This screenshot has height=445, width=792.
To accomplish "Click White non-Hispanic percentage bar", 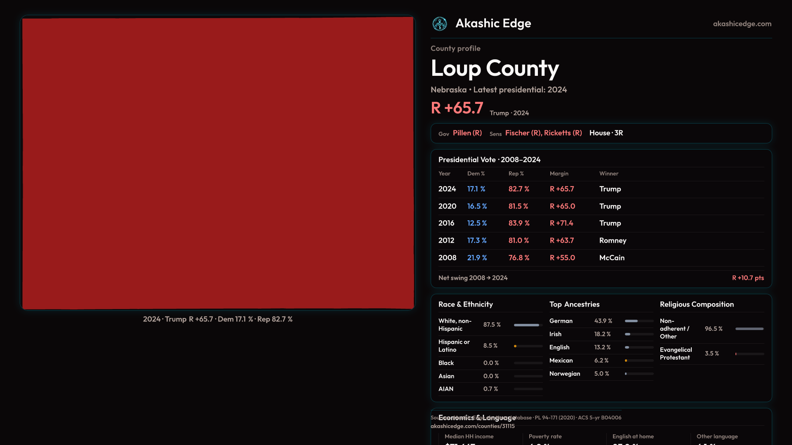I will click(x=527, y=325).
